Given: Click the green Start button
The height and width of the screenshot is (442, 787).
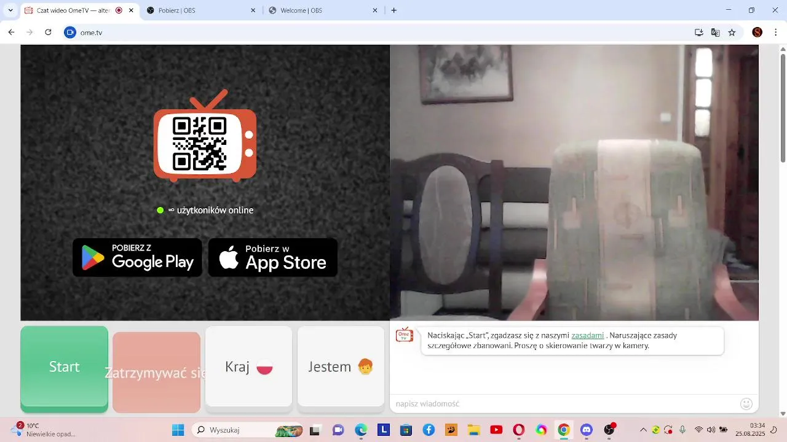Looking at the screenshot, I should 65,369.
